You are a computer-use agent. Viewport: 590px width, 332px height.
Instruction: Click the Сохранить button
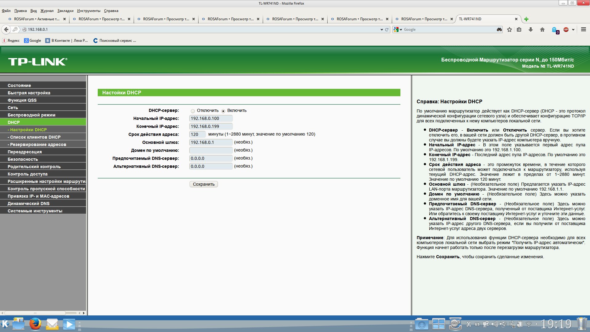(x=203, y=184)
